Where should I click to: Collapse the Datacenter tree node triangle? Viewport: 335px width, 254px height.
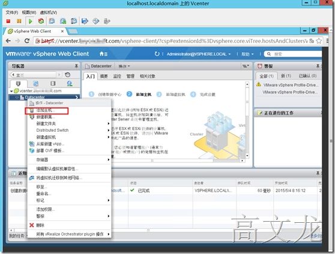pyautogui.click(x=17, y=98)
